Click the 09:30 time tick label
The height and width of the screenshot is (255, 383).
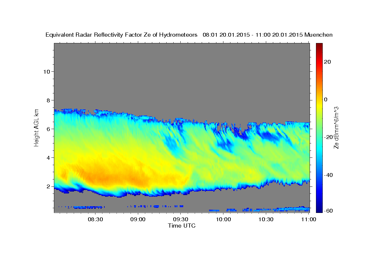click(x=181, y=219)
